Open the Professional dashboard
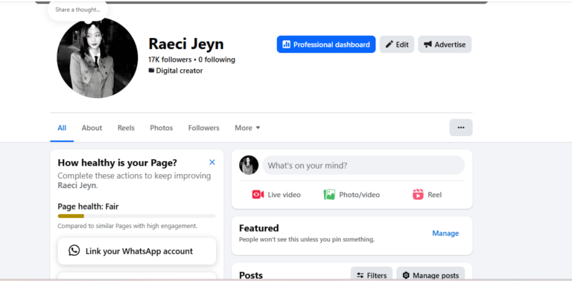The width and height of the screenshot is (572, 281). pos(326,45)
